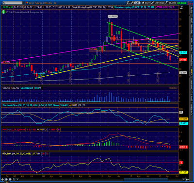The height and width of the screenshot is (183, 194).
Task: Click the maximize chart icon beside VWAP label
Action: click(x=181, y=7)
